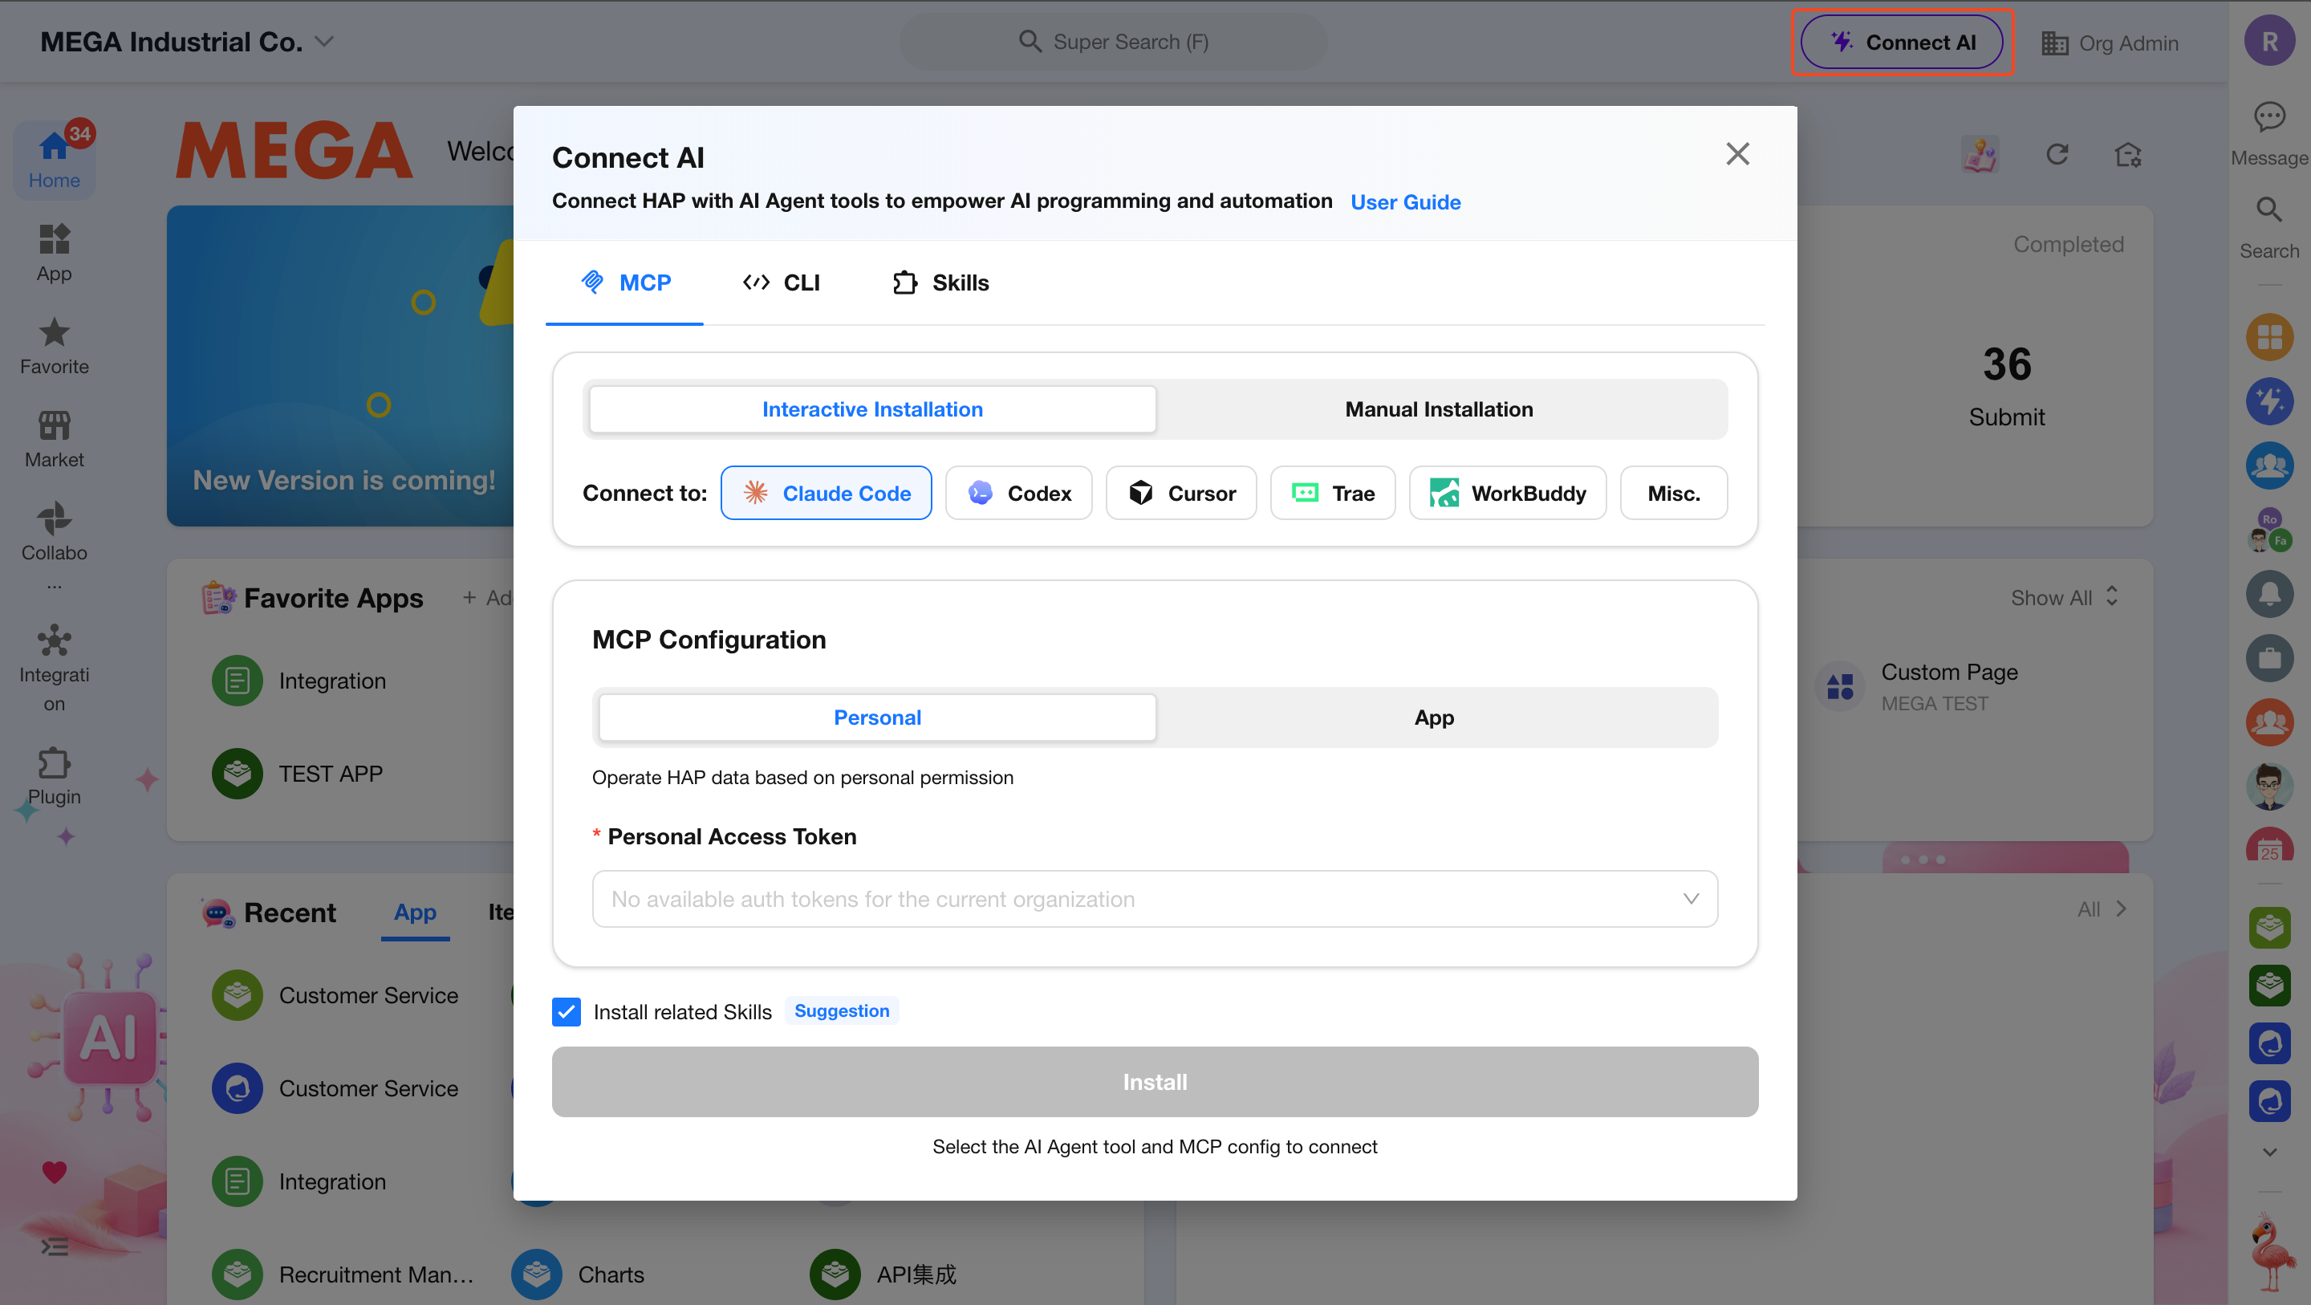Image resolution: width=2311 pixels, height=1305 pixels.
Task: Click the 36 Submit counter
Action: coord(2007,386)
